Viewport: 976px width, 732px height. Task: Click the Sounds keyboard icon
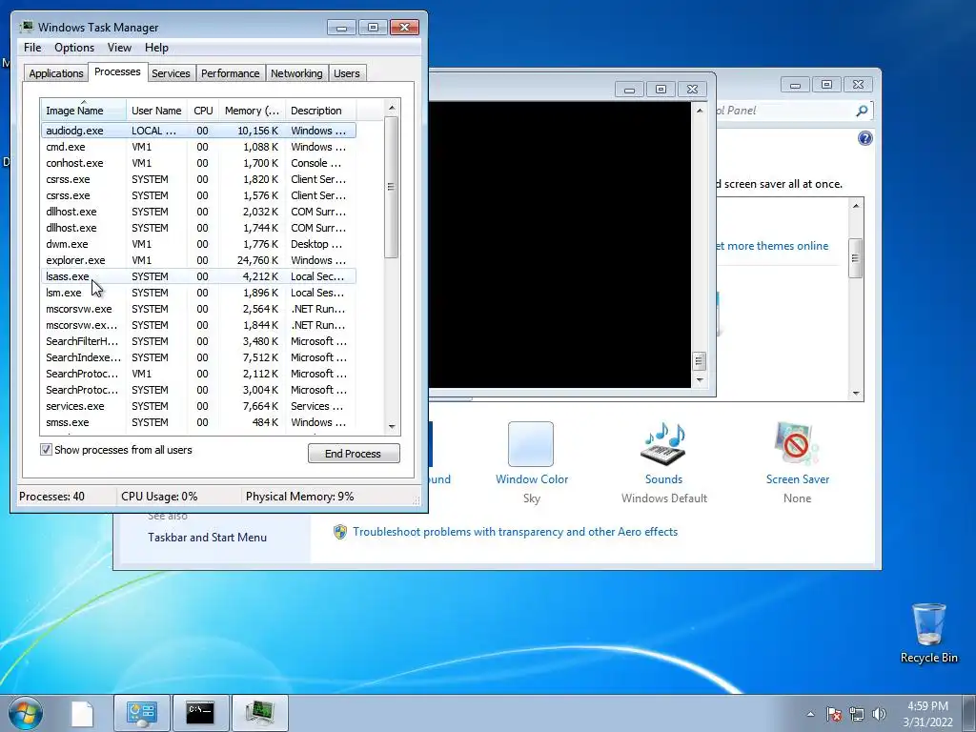click(x=663, y=443)
